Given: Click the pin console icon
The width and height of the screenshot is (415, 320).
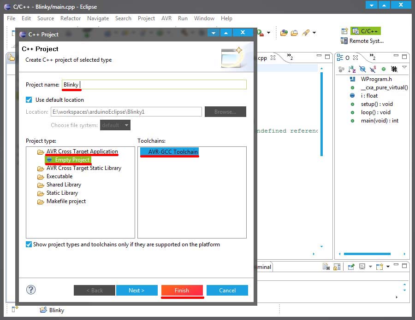Looking at the screenshot, I should [351, 267].
